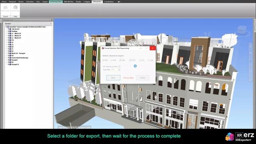
Task: Click the layer icon beside L2
Action: pos(10,42)
